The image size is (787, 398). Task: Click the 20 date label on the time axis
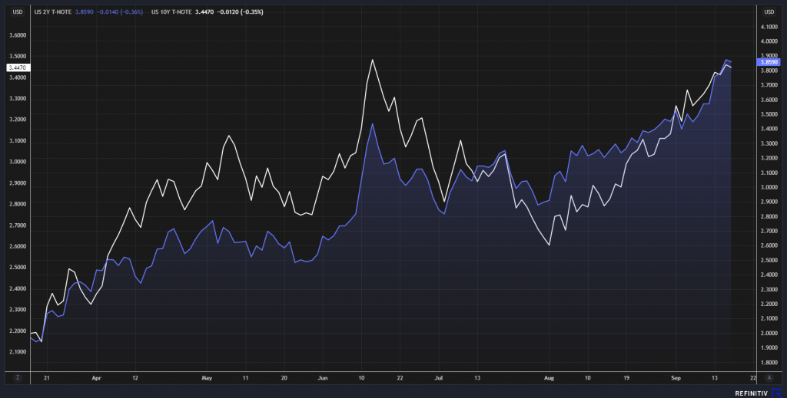(x=284, y=378)
